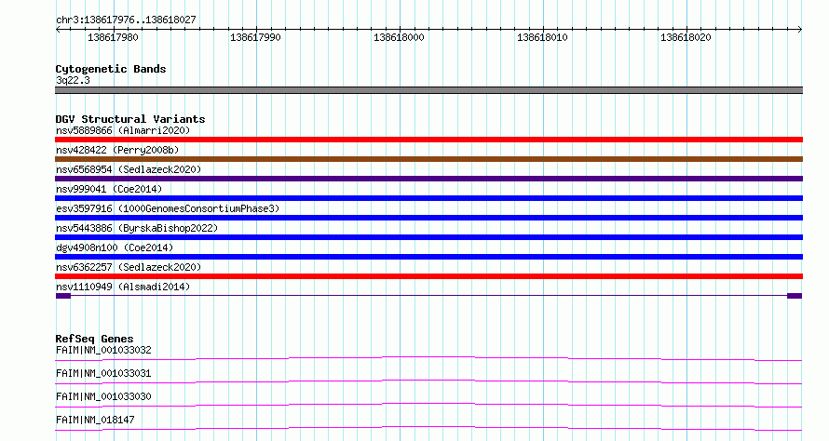Image resolution: width=829 pixels, height=441 pixels.
Task: Select the DGV Structural Variants track title
Action: (x=130, y=119)
